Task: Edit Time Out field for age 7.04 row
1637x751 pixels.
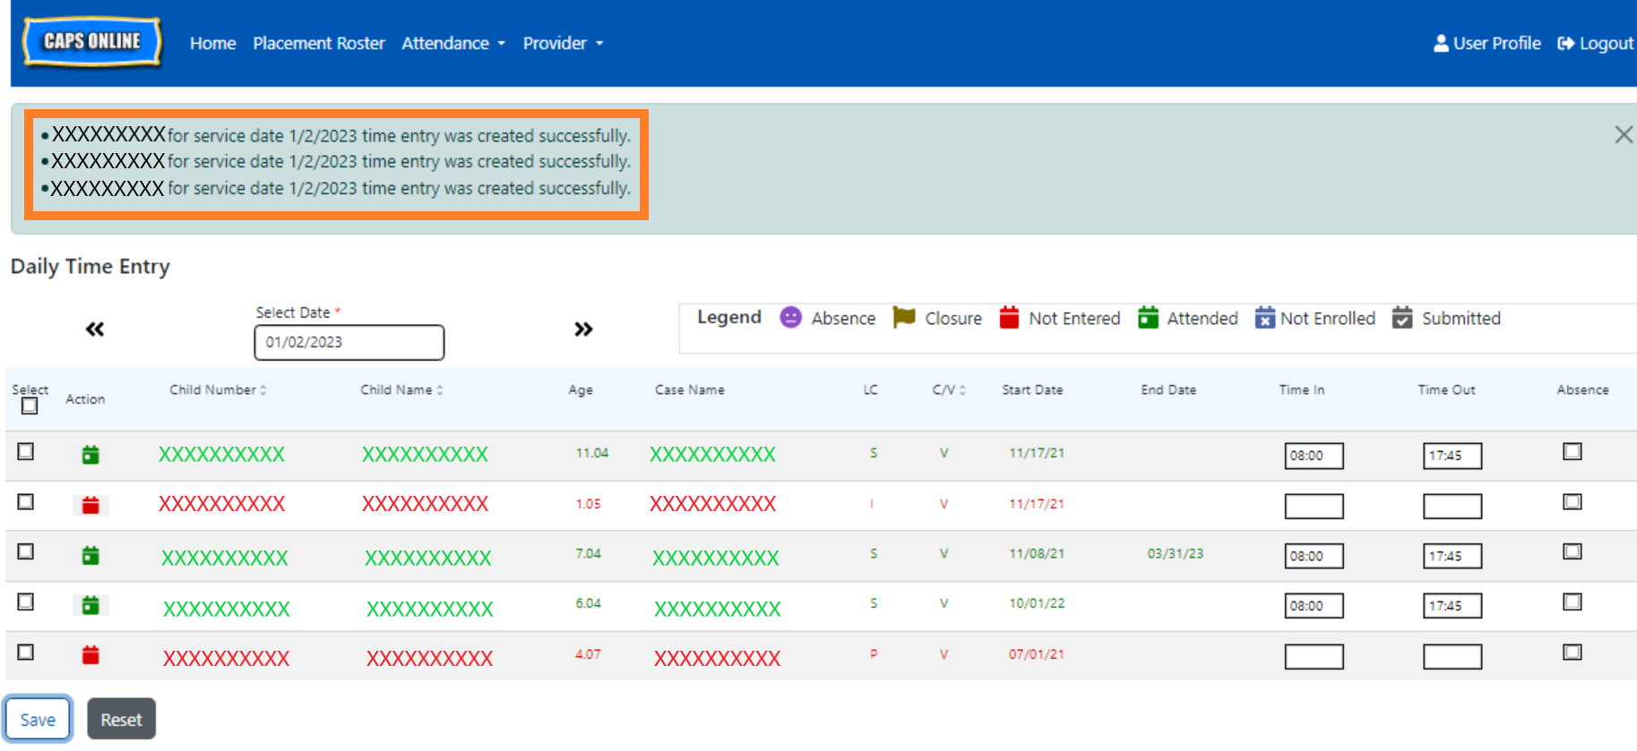Action: tap(1452, 556)
